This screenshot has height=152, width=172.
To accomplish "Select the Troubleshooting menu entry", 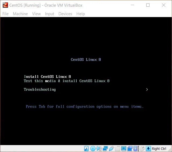I will (40, 90).
